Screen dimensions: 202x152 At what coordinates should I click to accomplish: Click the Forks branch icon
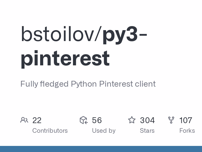pyautogui.click(x=171, y=120)
